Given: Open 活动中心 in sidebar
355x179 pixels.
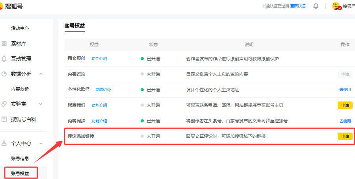Looking at the screenshot, I should tap(20, 28).
